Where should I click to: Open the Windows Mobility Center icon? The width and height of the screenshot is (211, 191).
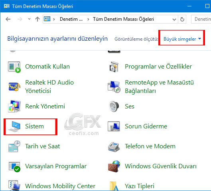(14, 185)
